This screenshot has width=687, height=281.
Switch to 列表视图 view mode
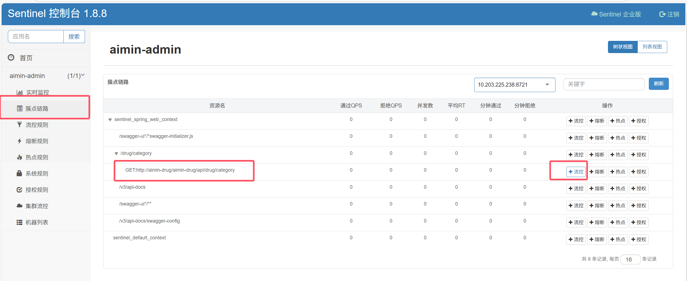pos(652,47)
